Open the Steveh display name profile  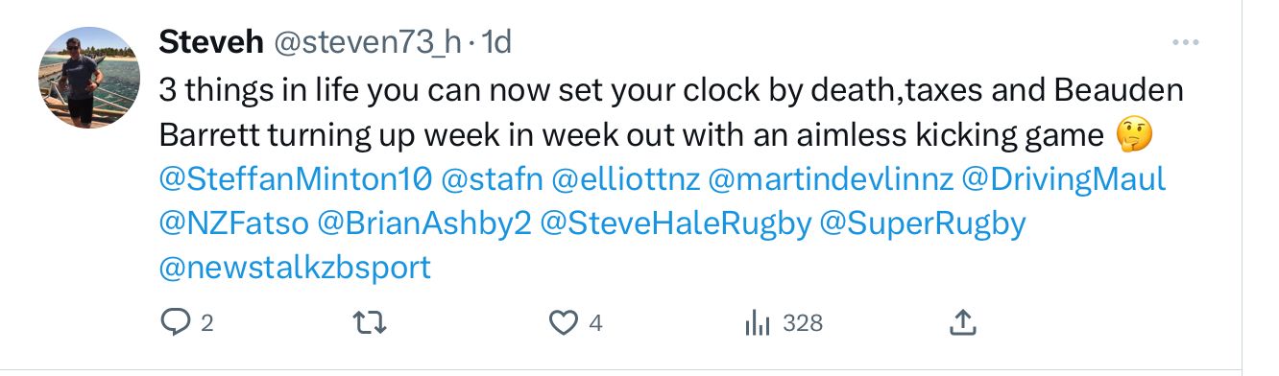[211, 41]
